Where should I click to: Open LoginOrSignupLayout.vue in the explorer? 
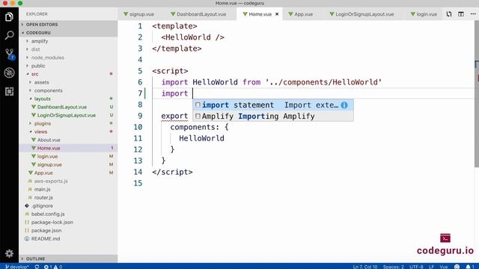tap(68, 115)
